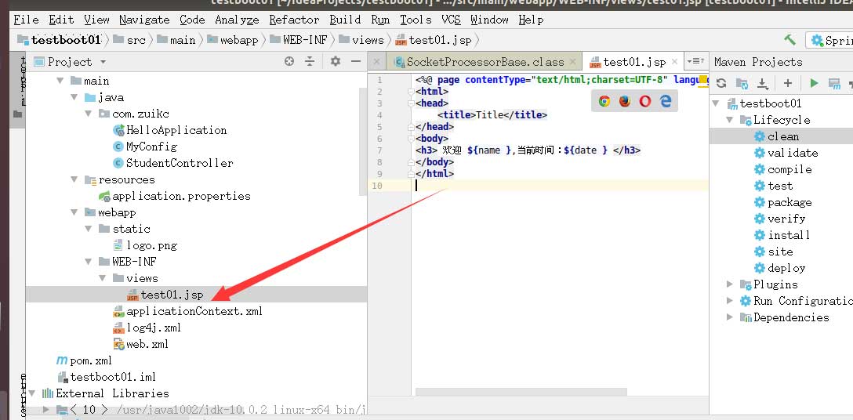Screen dimensions: 853x420
Task: Expand the Maven Dependencies node
Action: click(730, 317)
